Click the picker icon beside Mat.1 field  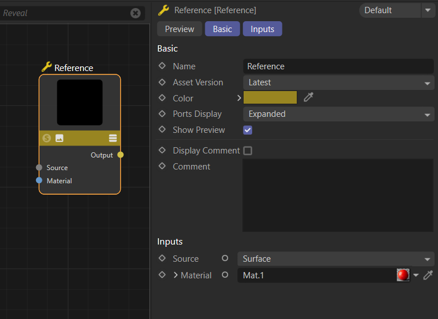pos(428,275)
